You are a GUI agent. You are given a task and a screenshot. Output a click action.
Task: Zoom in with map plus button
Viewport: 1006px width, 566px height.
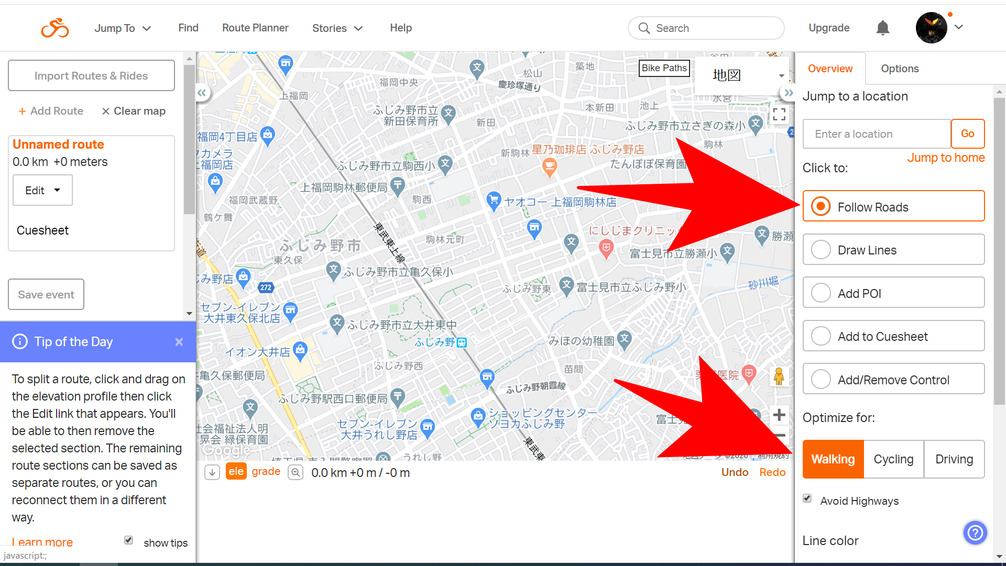tap(779, 415)
